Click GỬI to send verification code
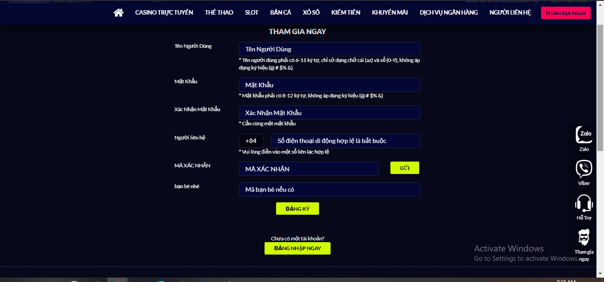 coord(404,168)
